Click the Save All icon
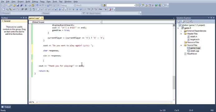Viewport: 216px width, 112px height. click(x=21, y=5)
